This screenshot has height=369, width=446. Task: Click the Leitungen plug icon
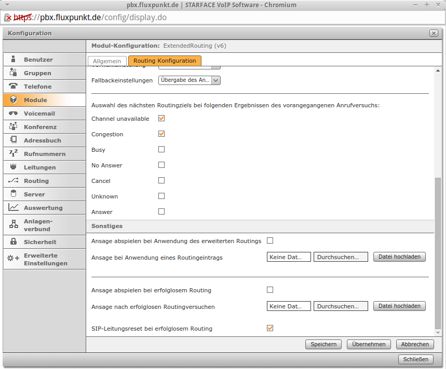point(13,166)
